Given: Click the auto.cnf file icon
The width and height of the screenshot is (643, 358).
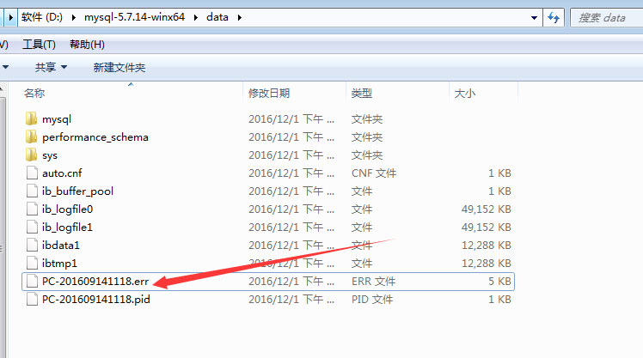Looking at the screenshot, I should click(32, 173).
